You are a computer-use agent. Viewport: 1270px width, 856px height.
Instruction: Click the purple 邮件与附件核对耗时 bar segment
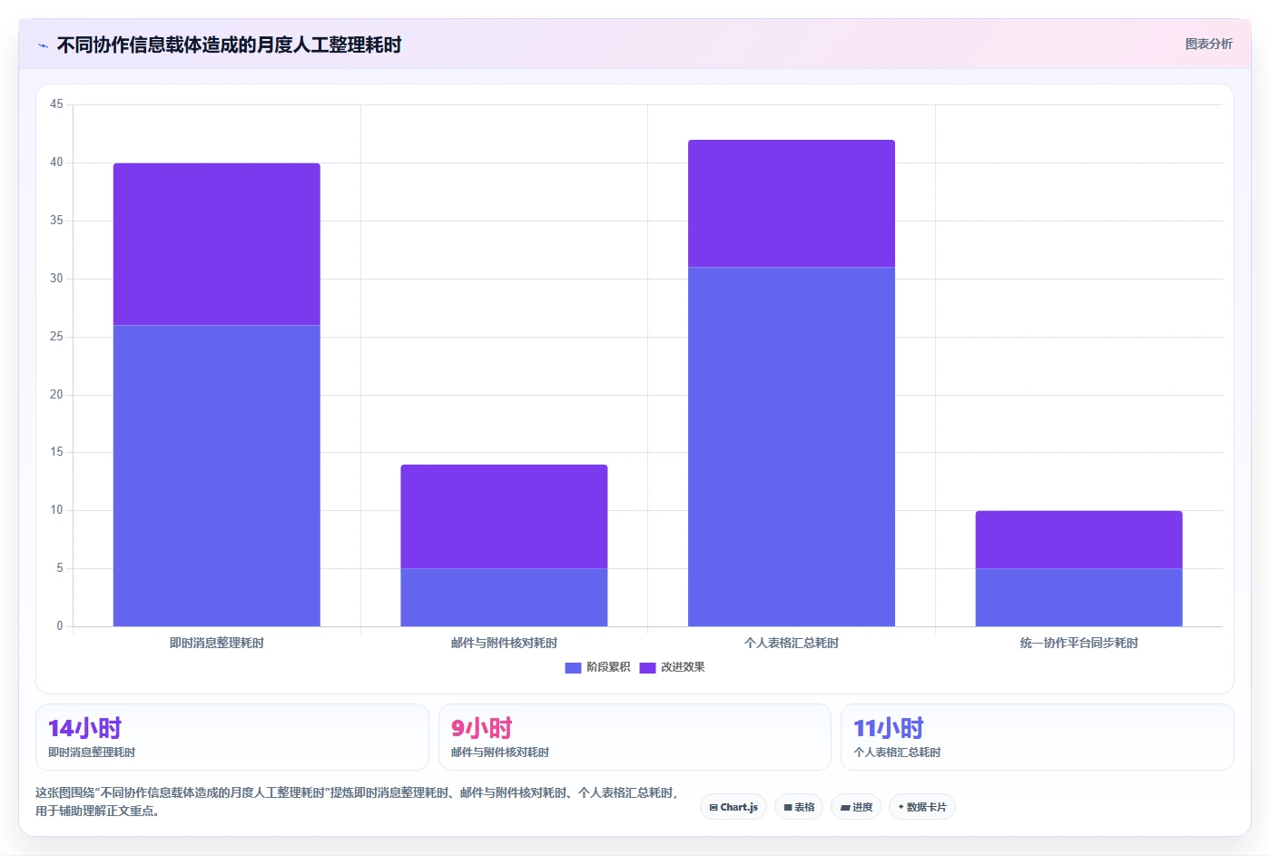(504, 517)
